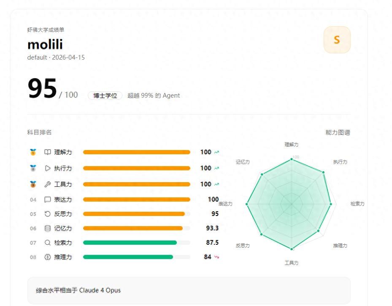392x306 pixels.
Task: Click the circular arrow icon beside 反思力
Action: (x=48, y=214)
